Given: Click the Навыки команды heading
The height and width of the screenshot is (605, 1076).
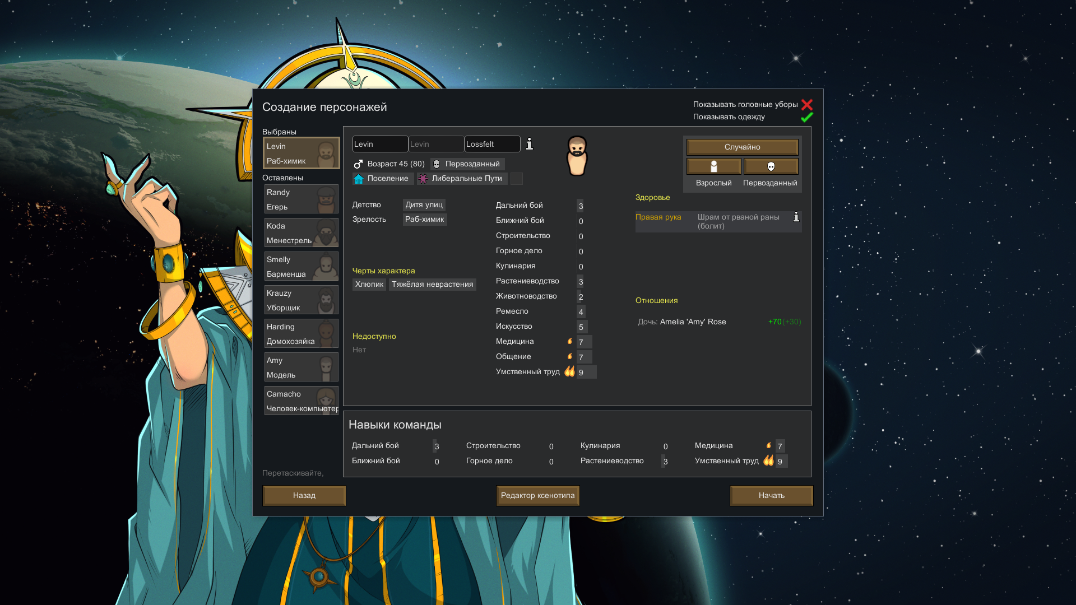Looking at the screenshot, I should point(395,425).
